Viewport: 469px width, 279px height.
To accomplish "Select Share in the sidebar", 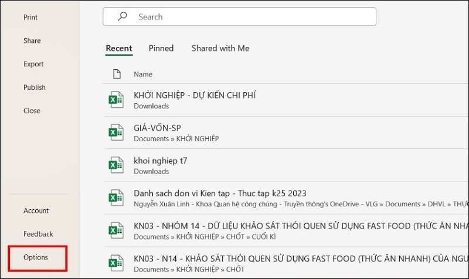I will pyautogui.click(x=32, y=41).
